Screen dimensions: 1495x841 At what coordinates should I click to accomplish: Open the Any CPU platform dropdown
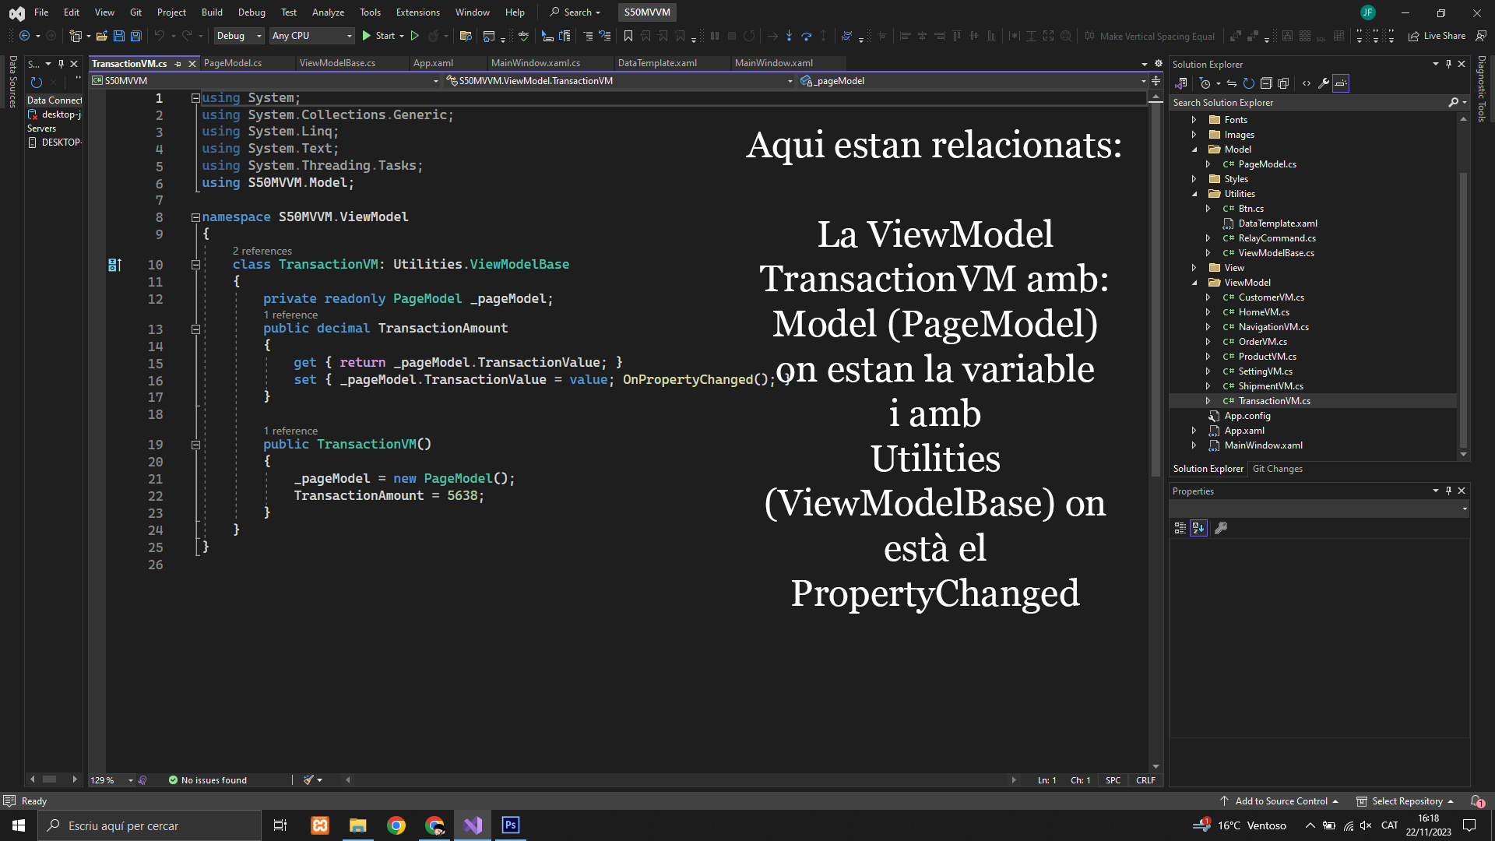pyautogui.click(x=311, y=36)
